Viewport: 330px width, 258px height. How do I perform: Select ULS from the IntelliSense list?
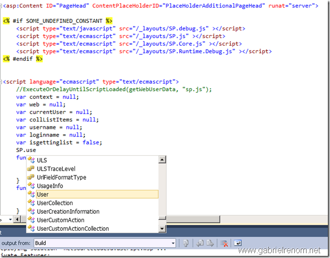click(x=42, y=160)
